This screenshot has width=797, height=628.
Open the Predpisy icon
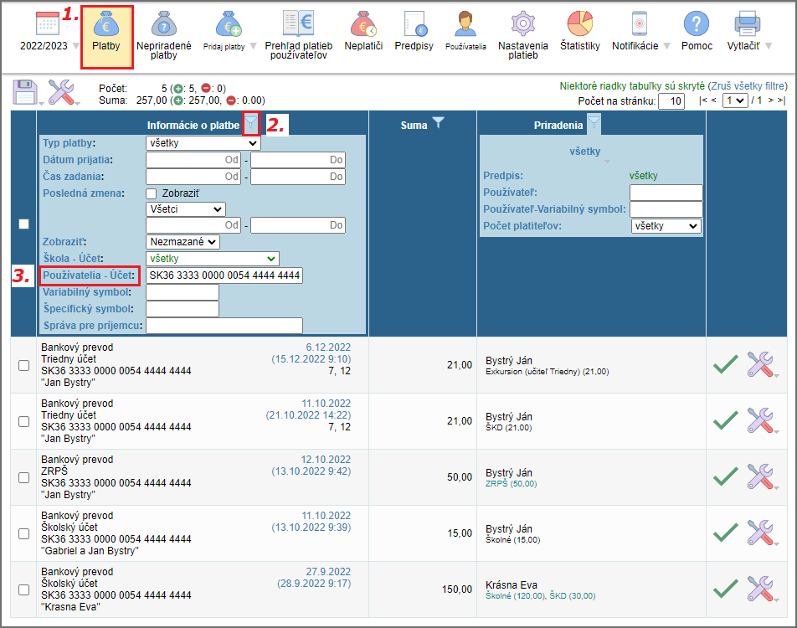[x=415, y=23]
